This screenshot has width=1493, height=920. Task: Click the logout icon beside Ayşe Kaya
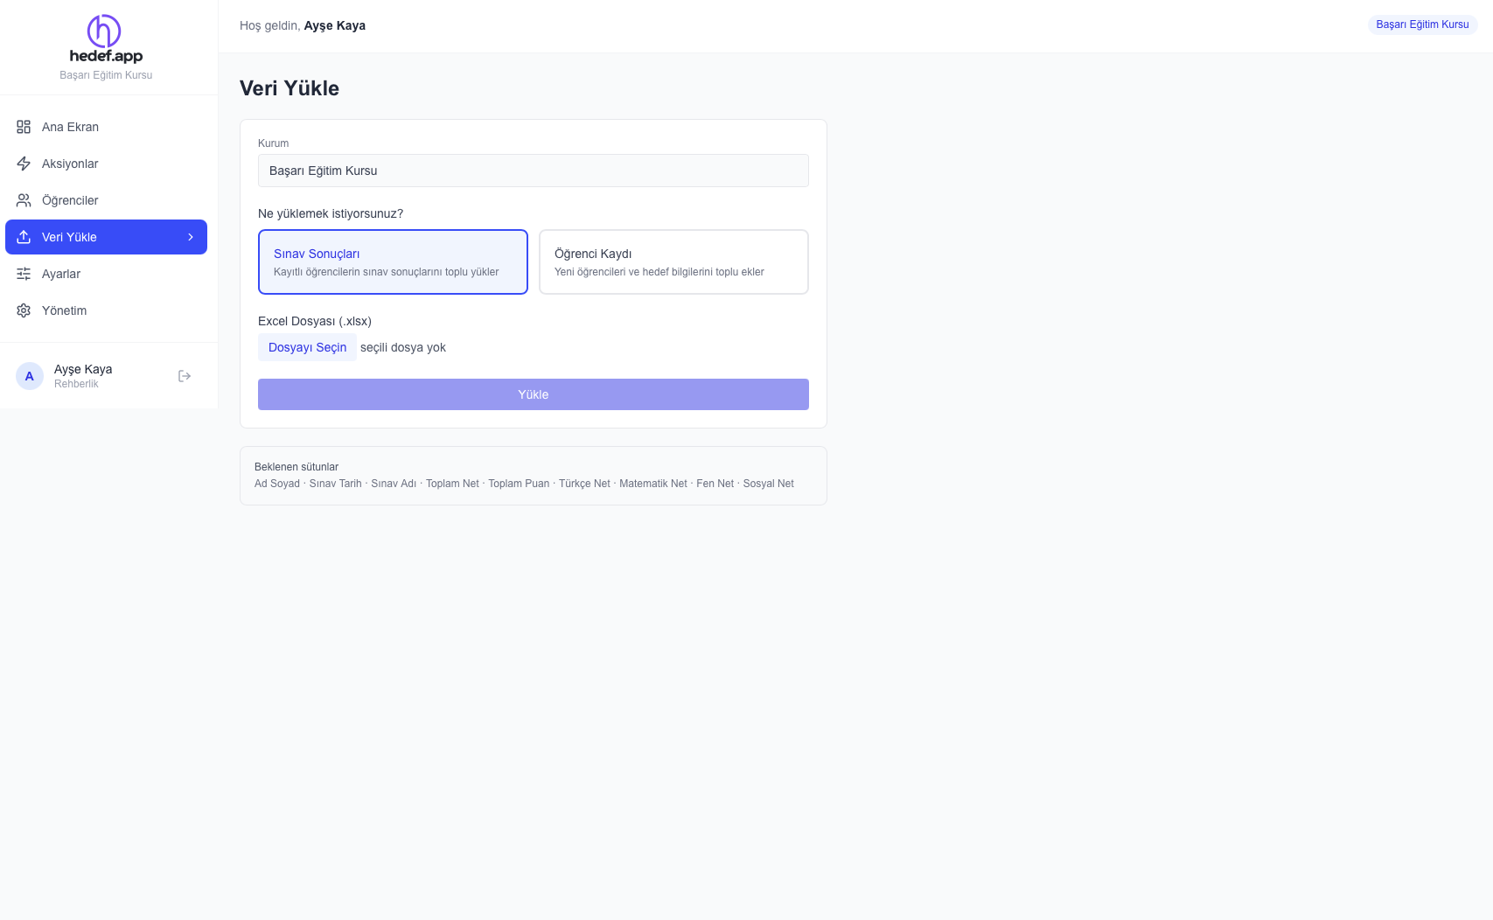(185, 376)
